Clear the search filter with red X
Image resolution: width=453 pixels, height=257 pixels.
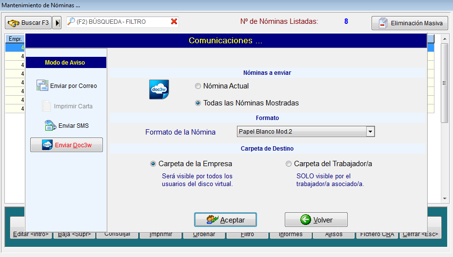pos(174,22)
